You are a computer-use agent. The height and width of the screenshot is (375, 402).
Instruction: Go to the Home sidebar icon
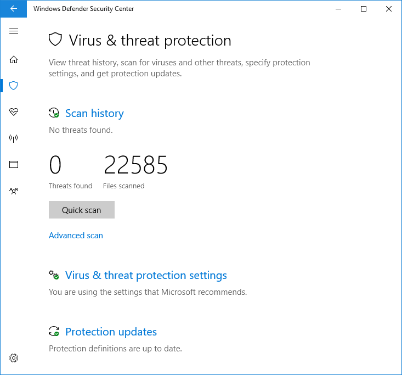pos(14,59)
